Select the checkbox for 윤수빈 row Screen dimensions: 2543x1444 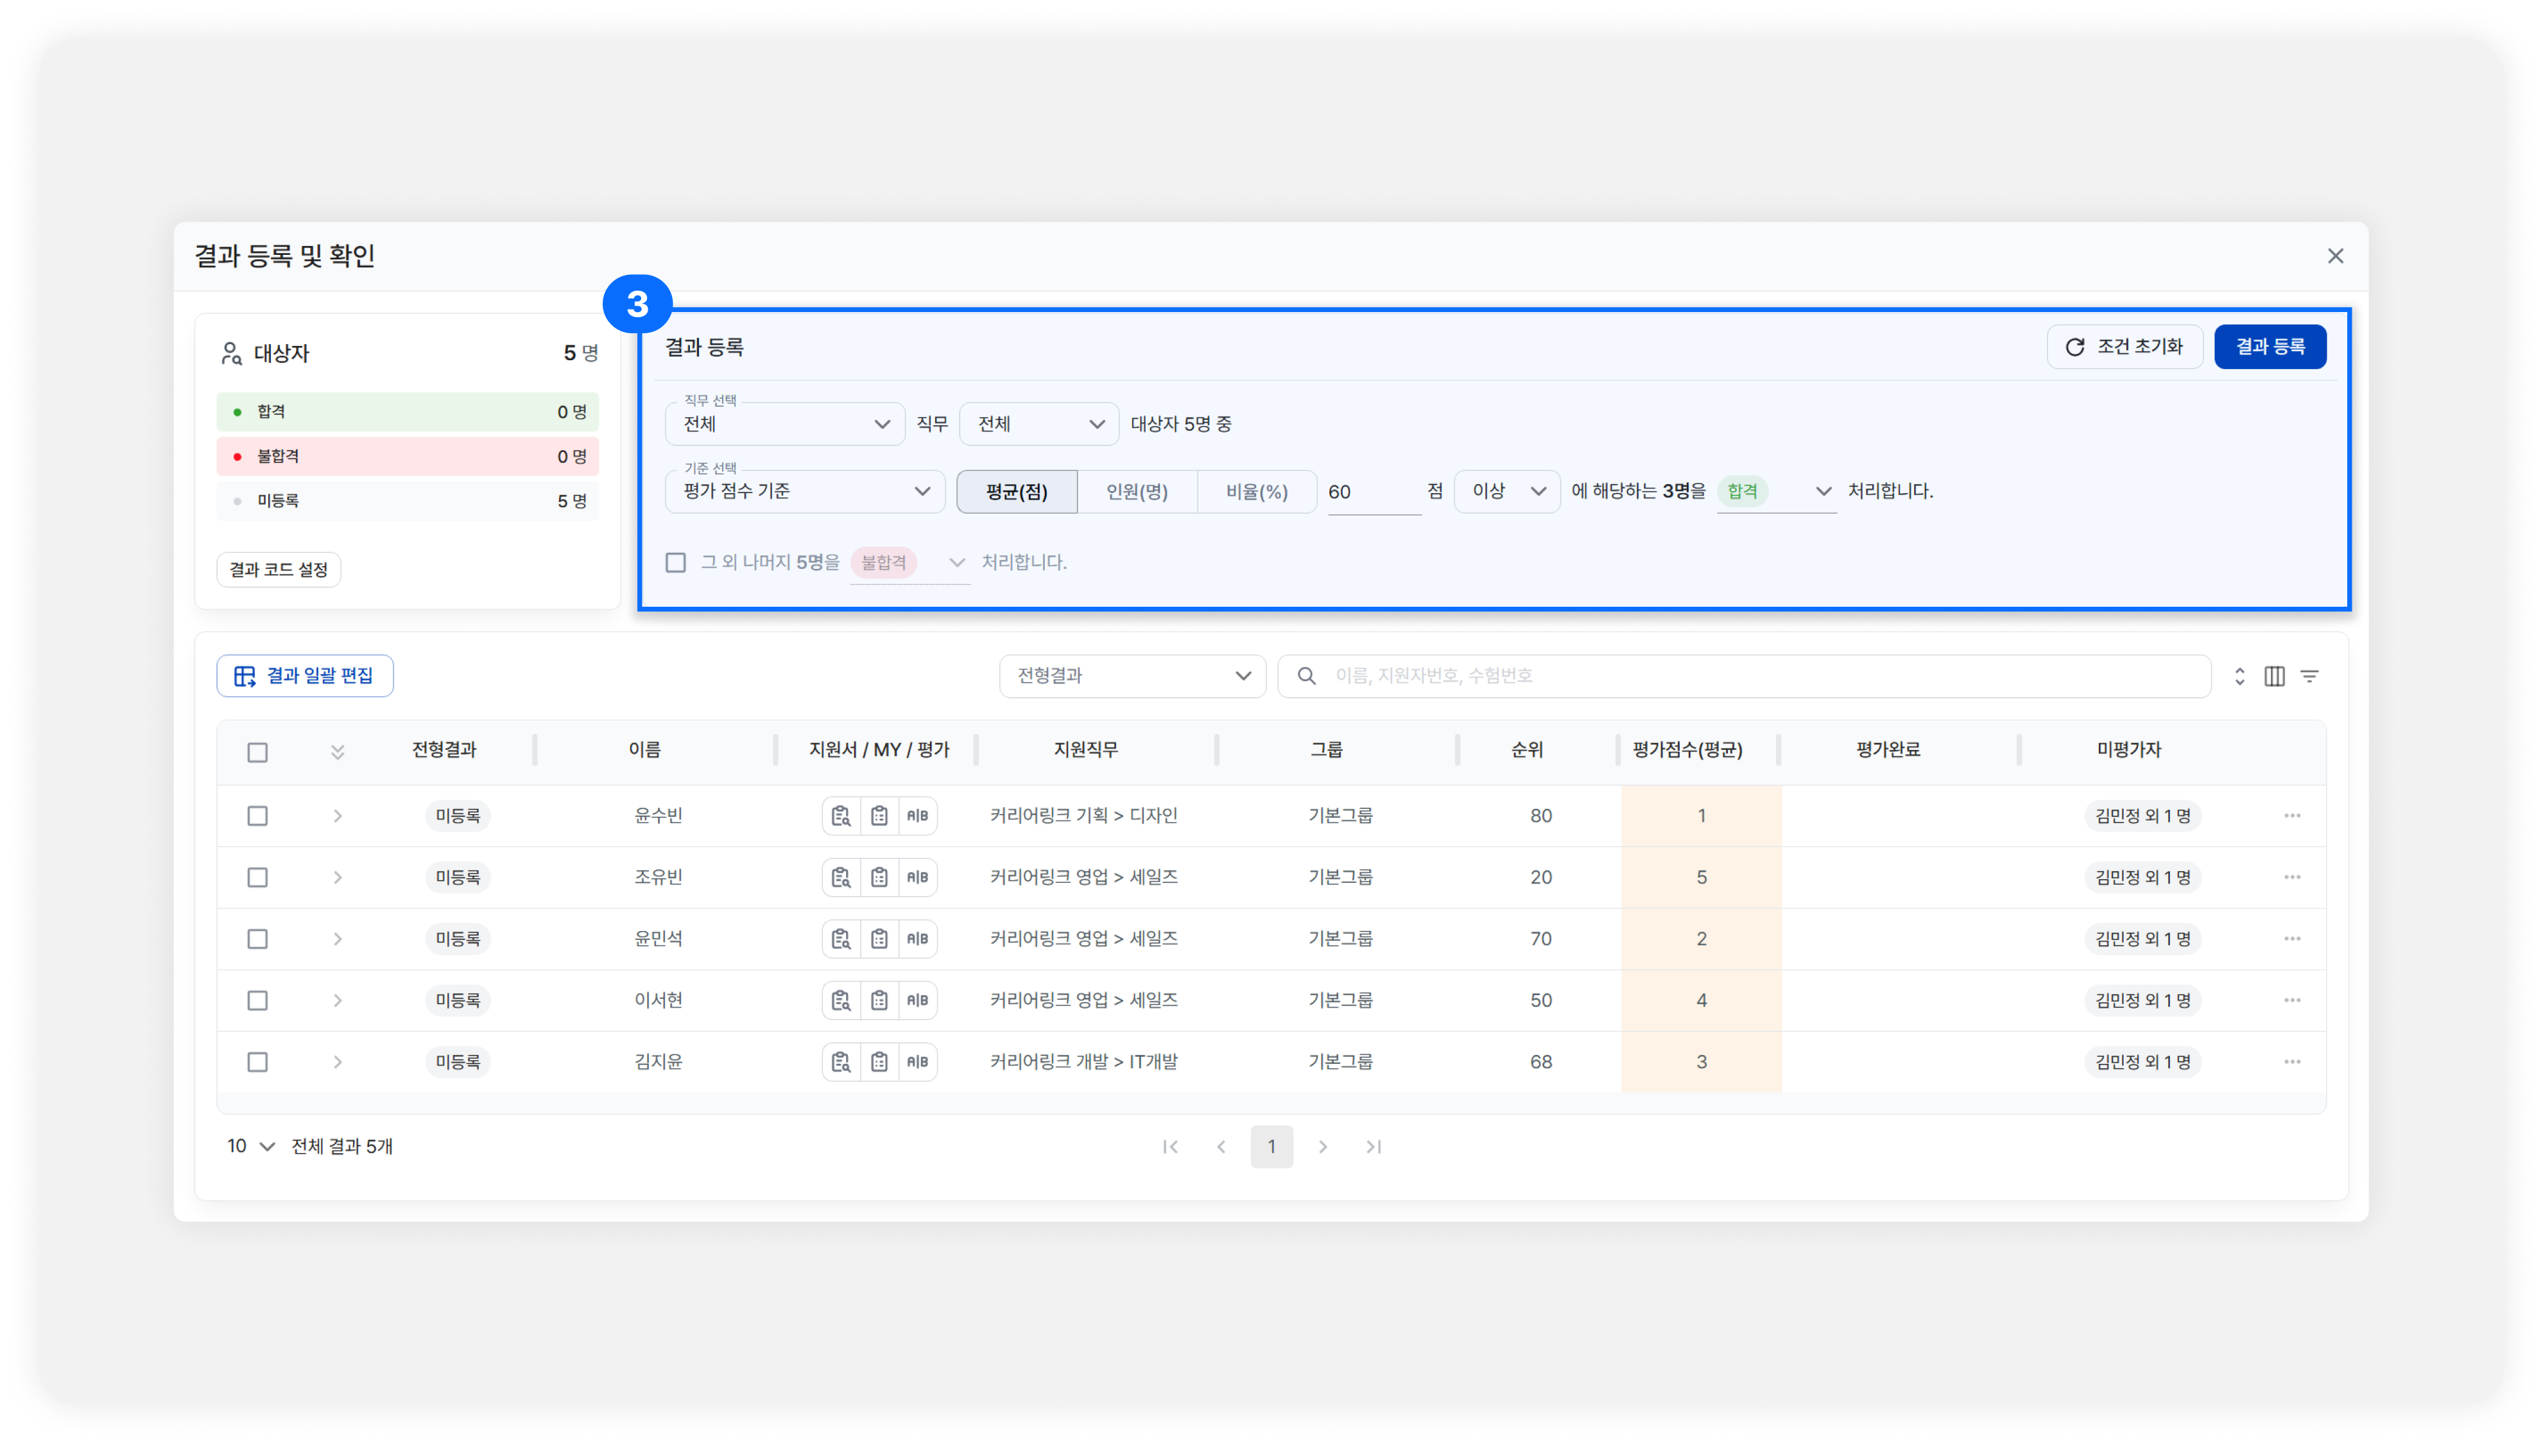[x=258, y=815]
